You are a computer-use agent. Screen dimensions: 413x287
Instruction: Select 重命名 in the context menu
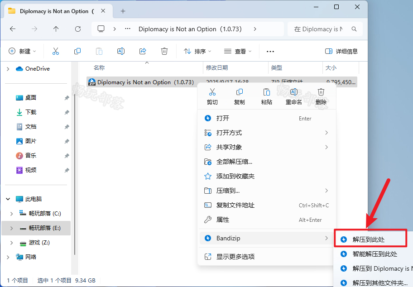294,96
